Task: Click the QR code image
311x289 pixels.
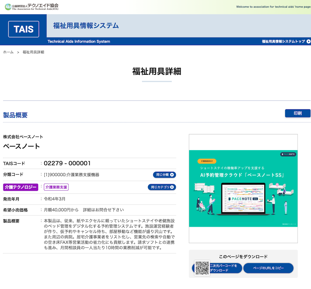Action: point(202,268)
